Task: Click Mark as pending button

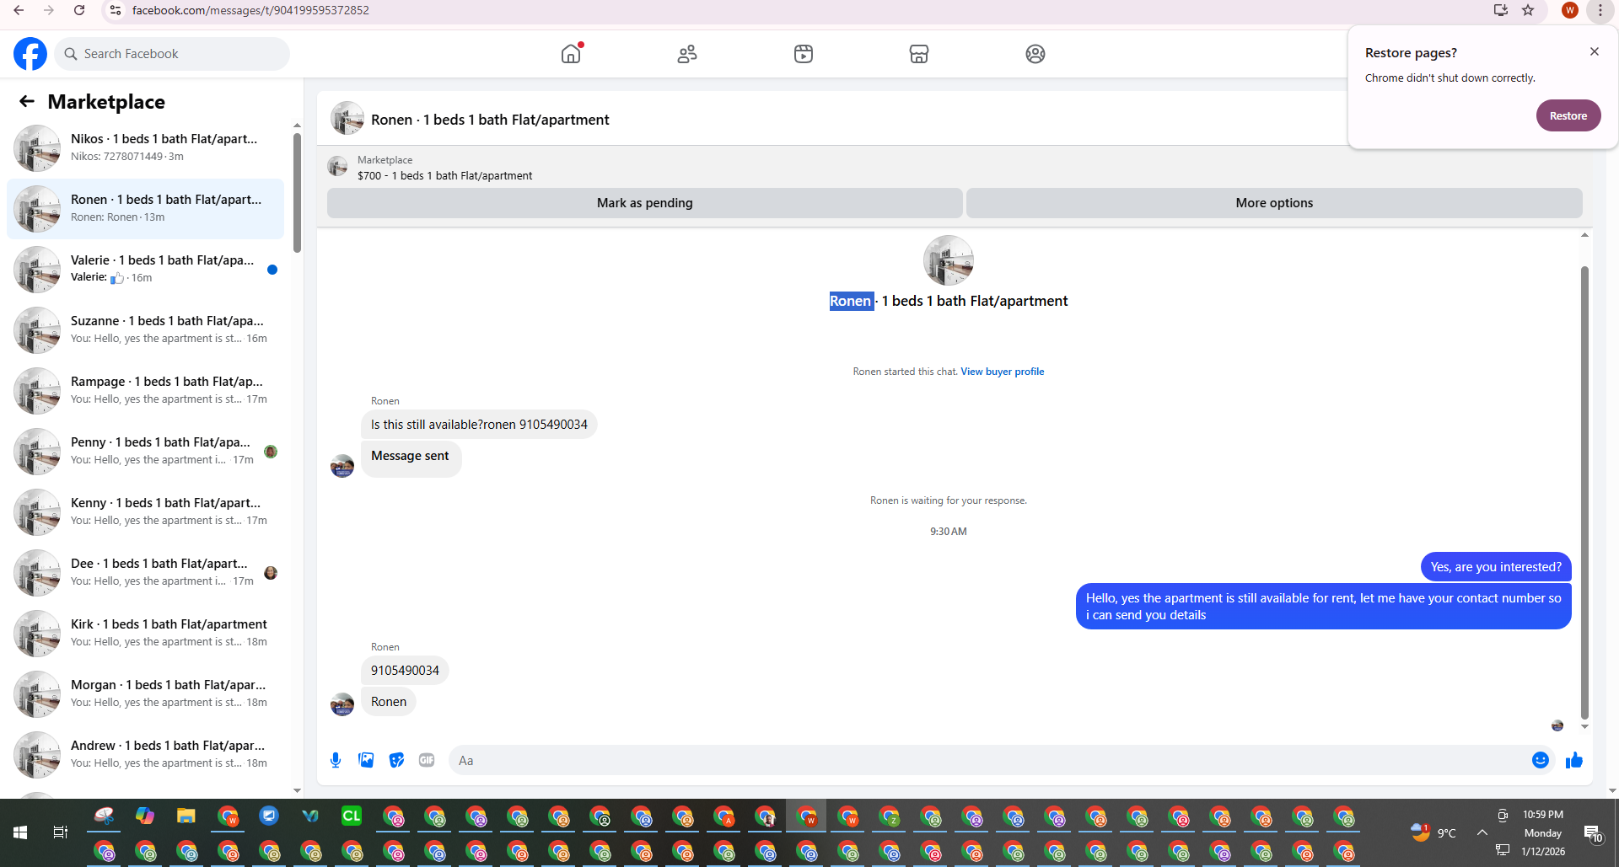Action: 645,203
